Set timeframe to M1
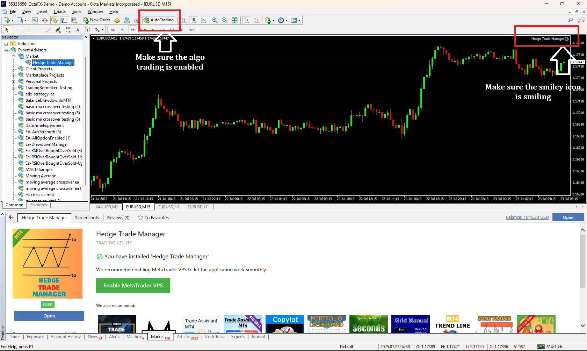The width and height of the screenshot is (587, 351). pyautogui.click(x=113, y=30)
